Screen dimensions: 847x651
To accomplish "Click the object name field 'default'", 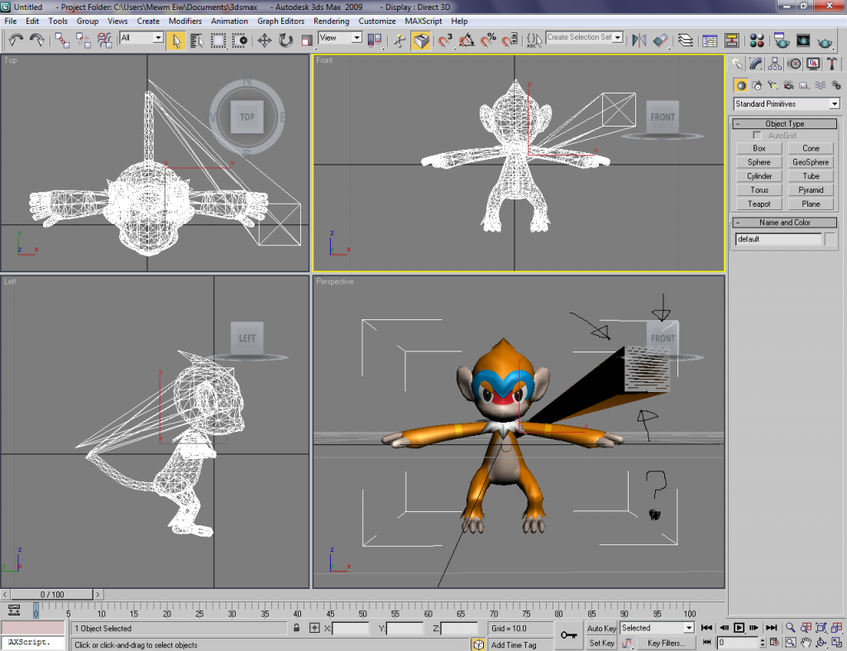I will 778,239.
